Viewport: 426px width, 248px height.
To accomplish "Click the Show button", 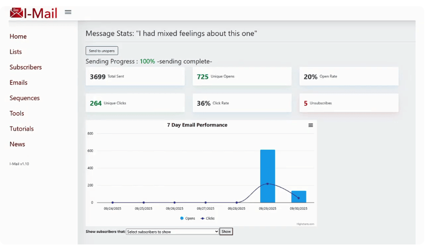I will click(226, 231).
